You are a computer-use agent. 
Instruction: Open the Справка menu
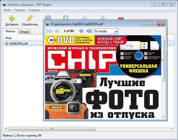(x=34, y=10)
